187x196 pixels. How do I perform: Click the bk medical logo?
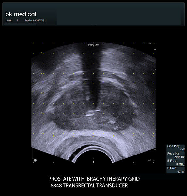pos(21,14)
